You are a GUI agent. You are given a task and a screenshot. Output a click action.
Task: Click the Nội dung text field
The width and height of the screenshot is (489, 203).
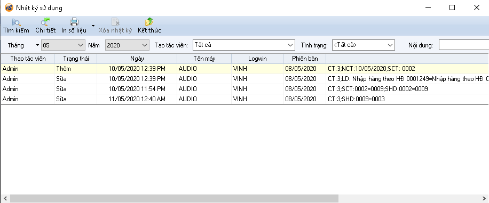464,45
